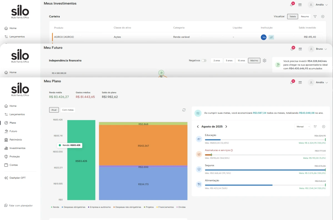Click Falar com planejador link

tap(21, 206)
